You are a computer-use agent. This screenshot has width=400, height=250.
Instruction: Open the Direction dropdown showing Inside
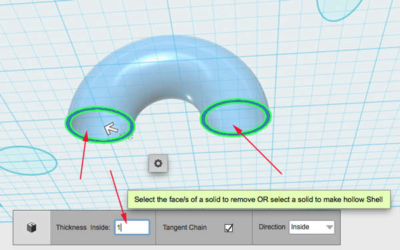pyautogui.click(x=312, y=227)
